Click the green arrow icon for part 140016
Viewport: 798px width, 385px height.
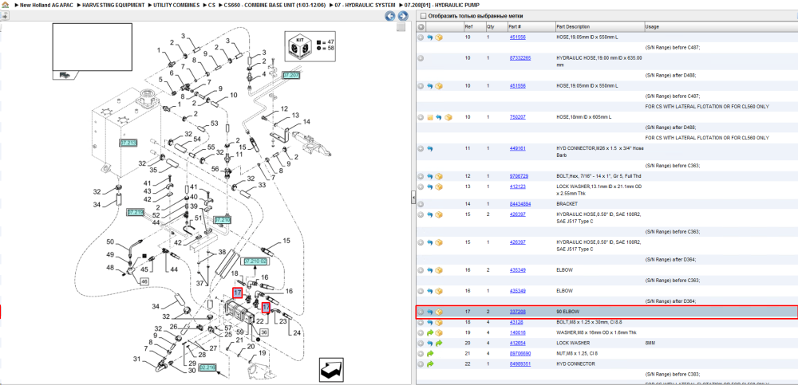point(430,333)
